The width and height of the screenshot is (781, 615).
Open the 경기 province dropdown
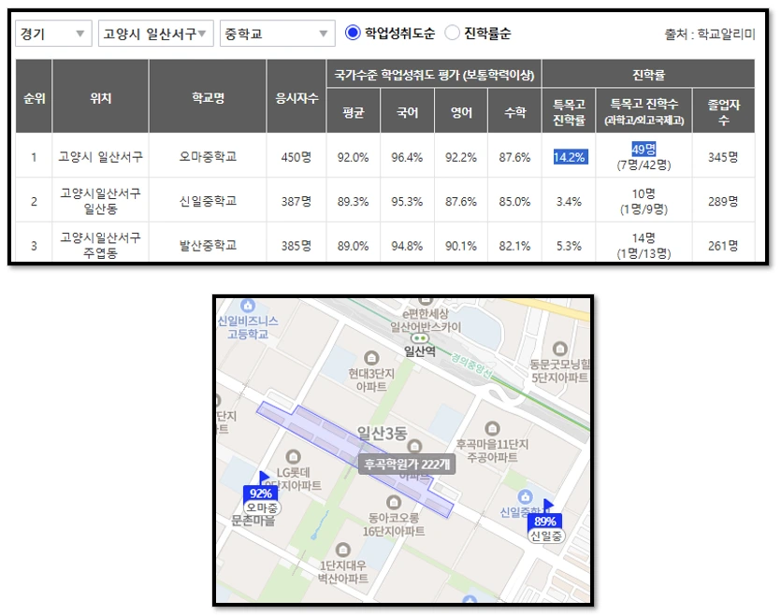coord(53,34)
